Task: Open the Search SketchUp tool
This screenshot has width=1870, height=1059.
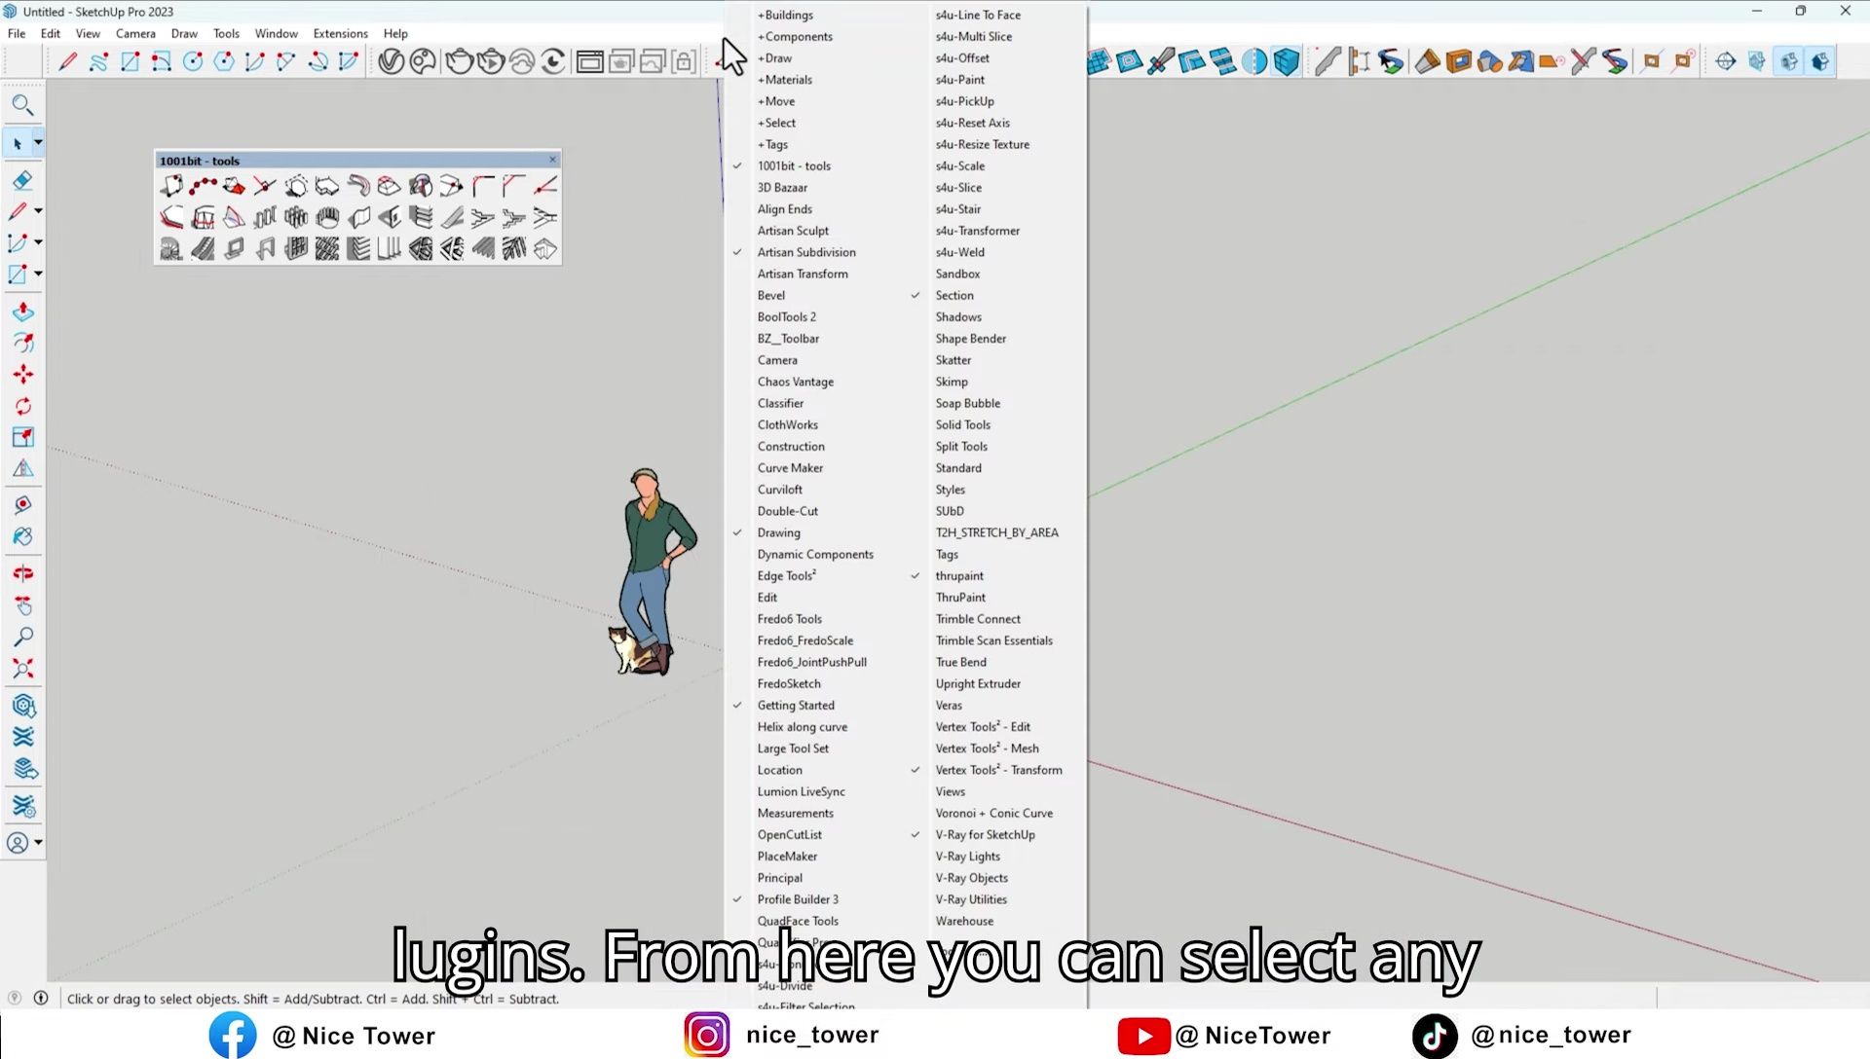Action: pyautogui.click(x=22, y=105)
